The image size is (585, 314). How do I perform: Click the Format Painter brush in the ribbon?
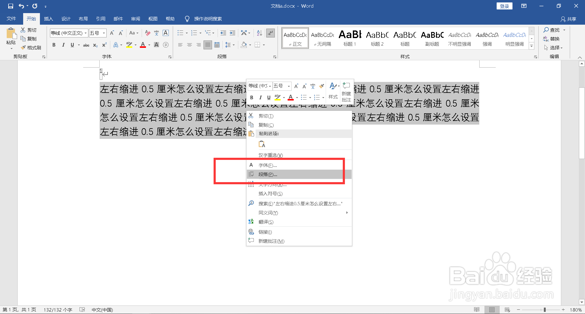tap(31, 48)
